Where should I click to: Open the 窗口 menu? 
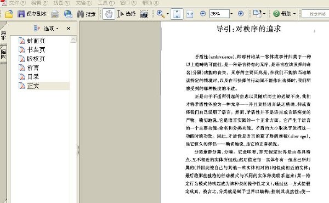[128, 3]
